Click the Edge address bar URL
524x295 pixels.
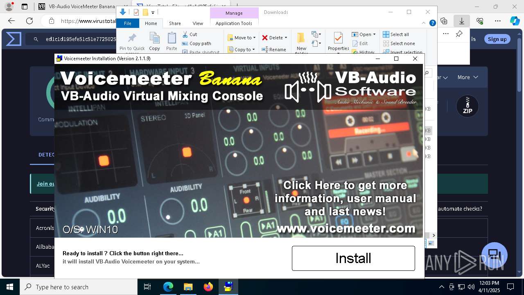[88, 21]
